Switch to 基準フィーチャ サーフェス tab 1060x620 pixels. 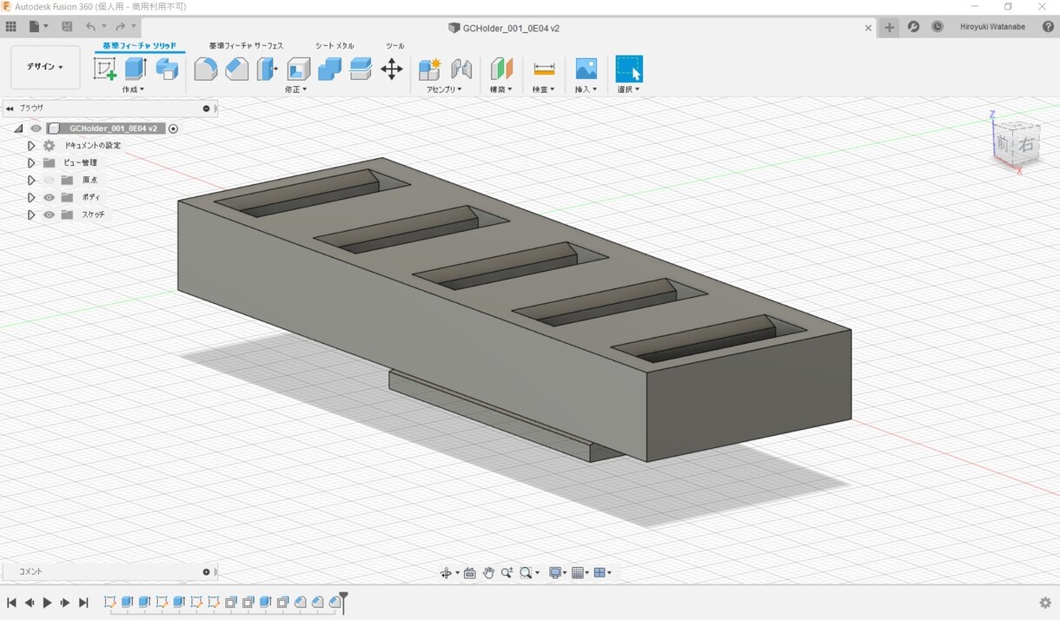click(246, 46)
